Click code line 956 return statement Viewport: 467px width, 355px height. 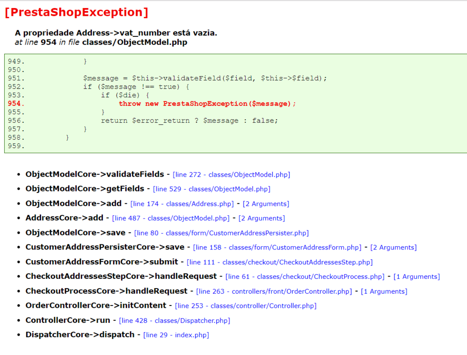pyautogui.click(x=190, y=121)
